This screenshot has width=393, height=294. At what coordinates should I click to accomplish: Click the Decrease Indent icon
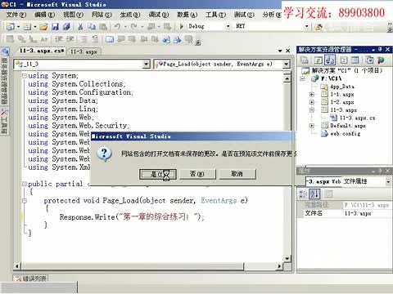[x=59, y=39]
